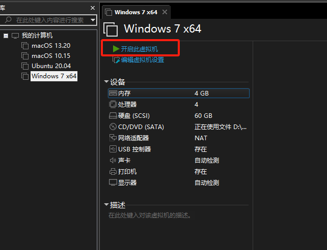Click the edit virtual machine settings icon

point(116,60)
